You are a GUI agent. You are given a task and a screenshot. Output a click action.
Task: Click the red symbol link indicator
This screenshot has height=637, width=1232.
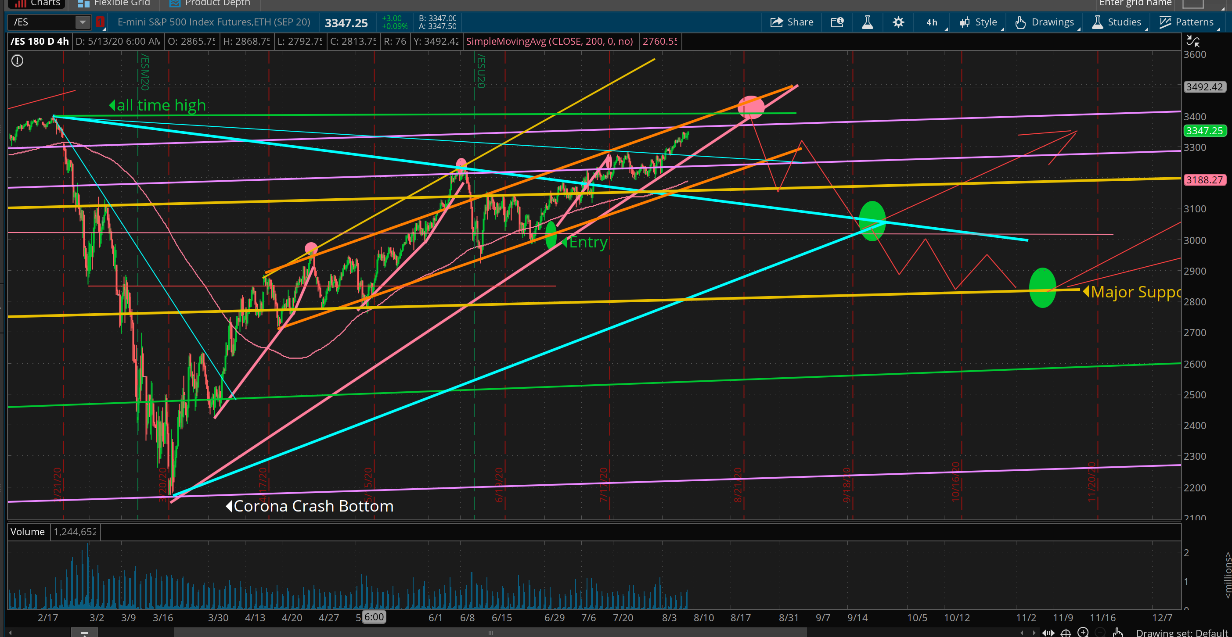(x=100, y=22)
